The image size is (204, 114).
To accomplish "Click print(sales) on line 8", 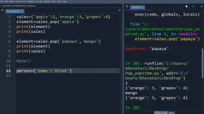I will pos(31,51).
